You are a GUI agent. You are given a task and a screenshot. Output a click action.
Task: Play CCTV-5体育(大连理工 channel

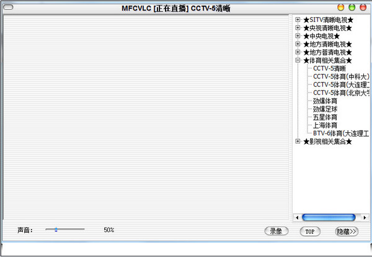pyautogui.click(x=341, y=84)
